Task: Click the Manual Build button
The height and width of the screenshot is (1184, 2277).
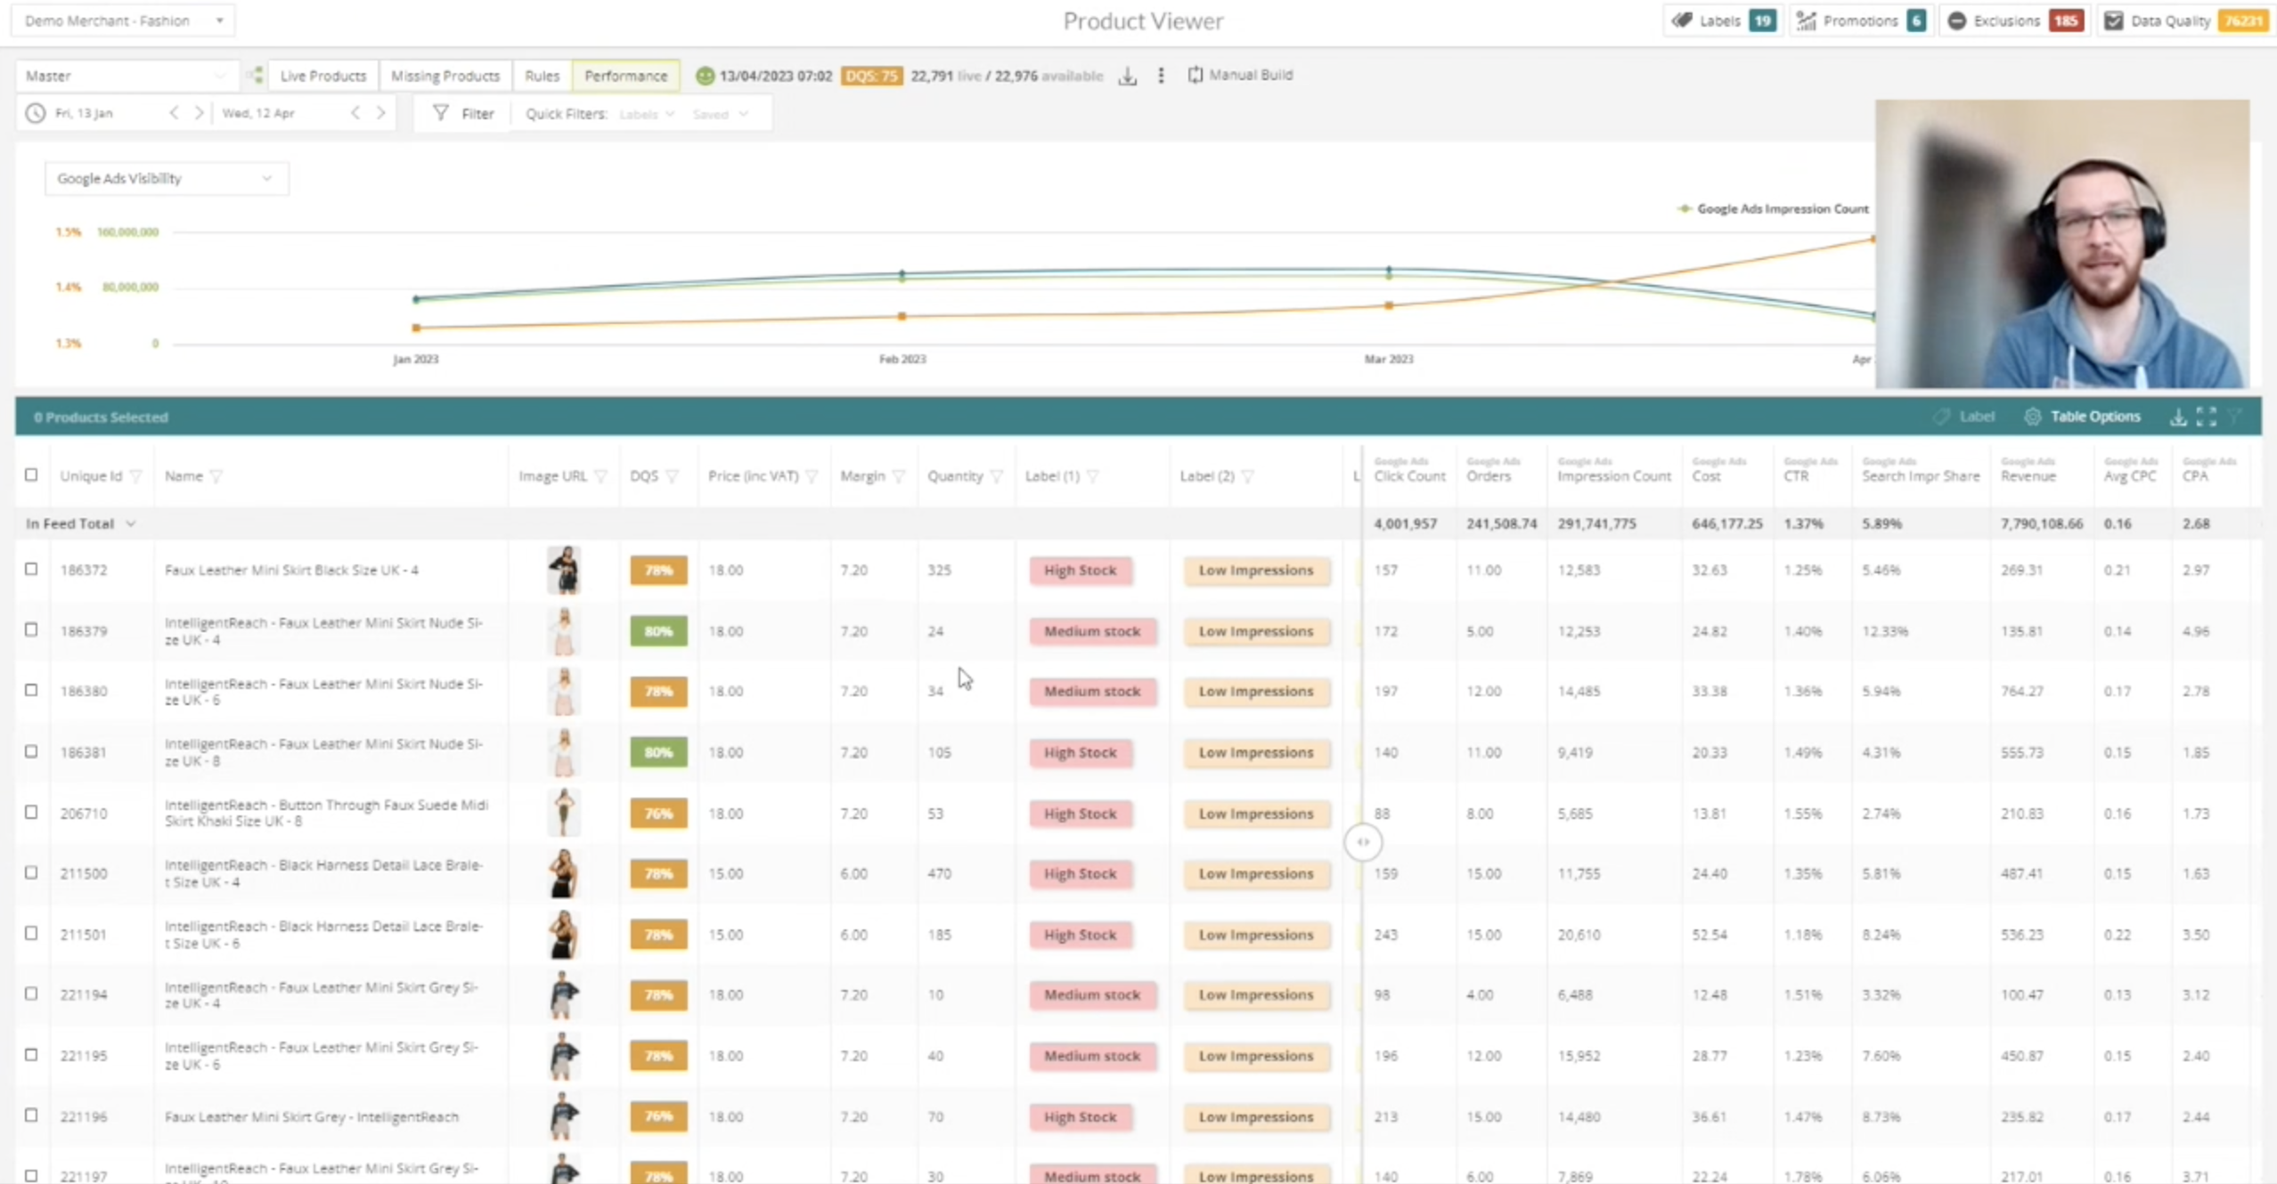Action: click(1240, 75)
